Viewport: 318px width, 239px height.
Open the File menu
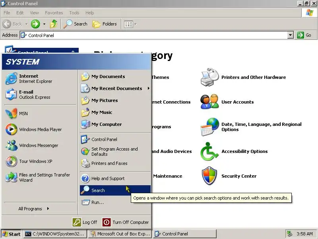click(x=7, y=13)
